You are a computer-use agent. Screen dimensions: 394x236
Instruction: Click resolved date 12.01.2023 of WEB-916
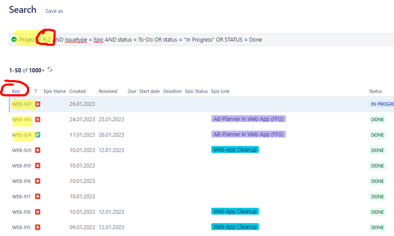tap(111, 212)
